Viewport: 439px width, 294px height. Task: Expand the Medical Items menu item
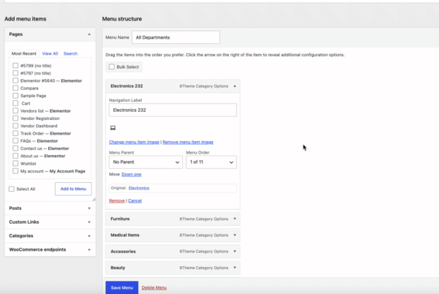235,235
